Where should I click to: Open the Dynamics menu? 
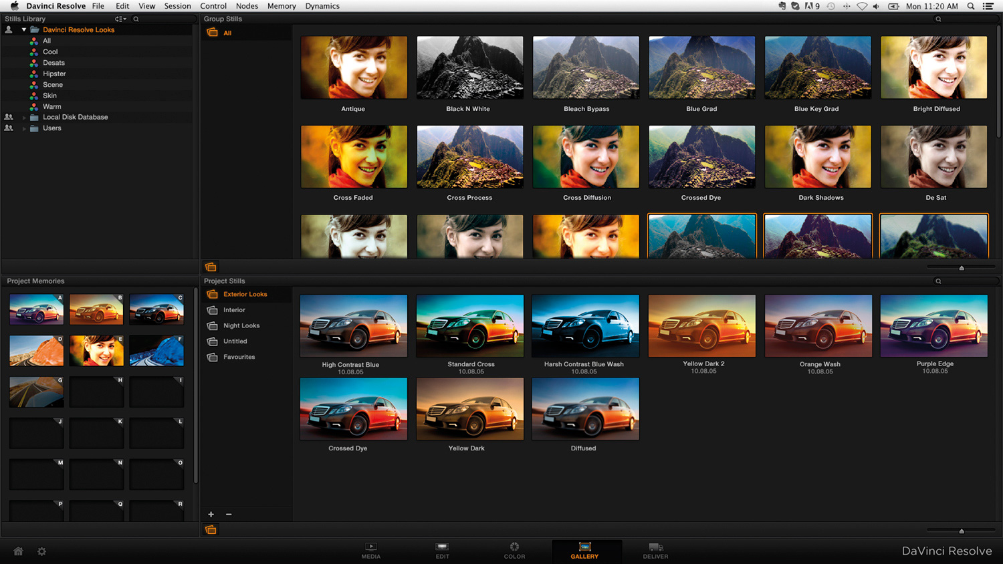point(322,6)
